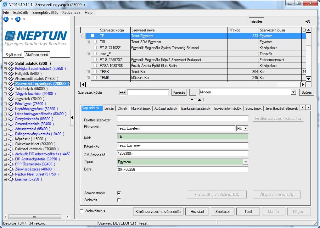Toggle the Archivált checkbox
This screenshot has height=228, width=320.
point(119,200)
